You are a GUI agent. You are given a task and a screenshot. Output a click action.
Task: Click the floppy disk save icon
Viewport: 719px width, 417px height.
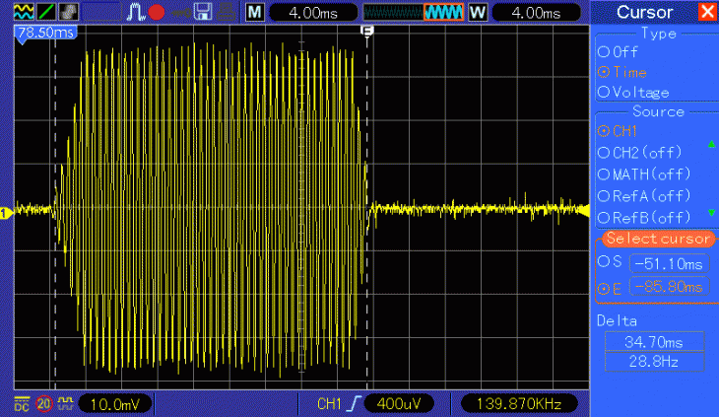203,12
